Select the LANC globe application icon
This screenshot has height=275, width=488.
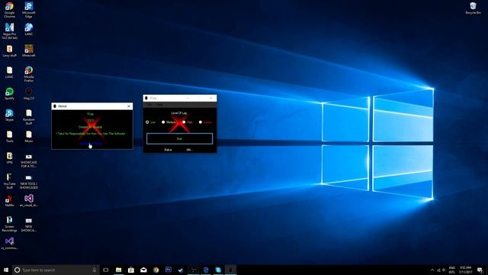29,29
